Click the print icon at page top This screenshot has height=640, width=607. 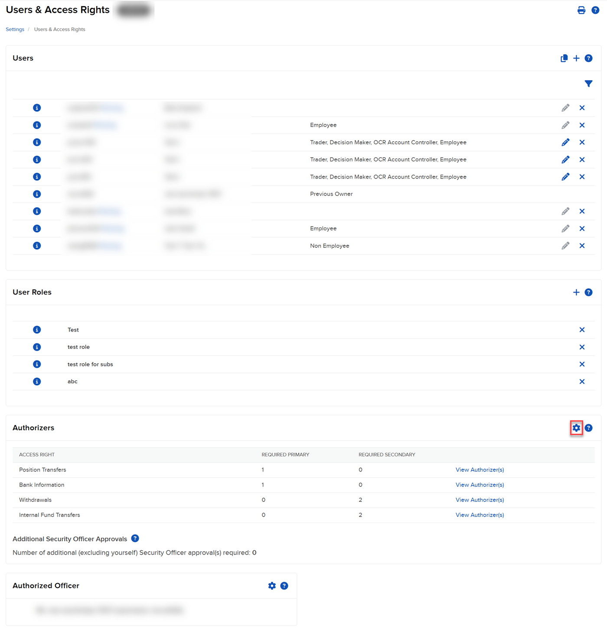[x=581, y=10]
